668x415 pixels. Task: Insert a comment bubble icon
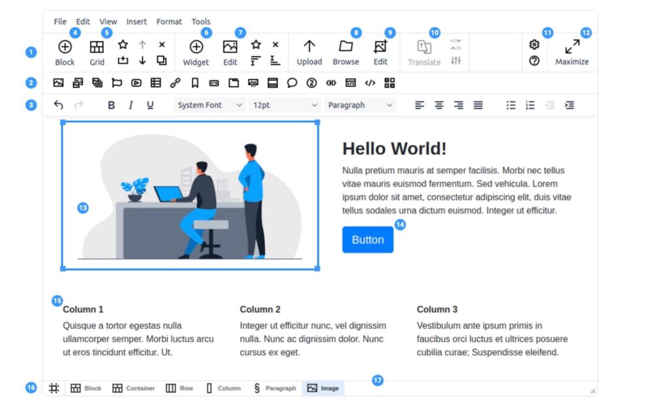click(x=292, y=83)
